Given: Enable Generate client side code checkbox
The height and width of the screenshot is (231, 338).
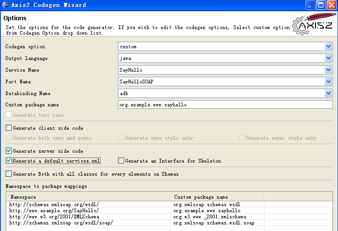Looking at the screenshot, I should point(8,128).
